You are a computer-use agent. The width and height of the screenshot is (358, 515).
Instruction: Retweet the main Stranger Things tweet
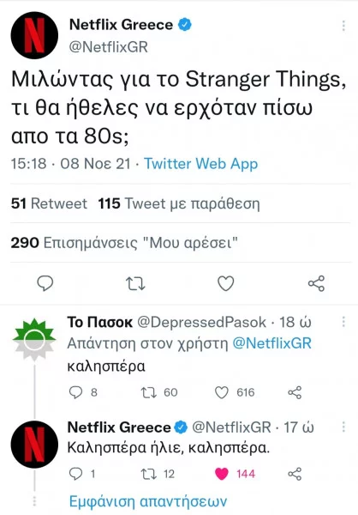pos(135,284)
